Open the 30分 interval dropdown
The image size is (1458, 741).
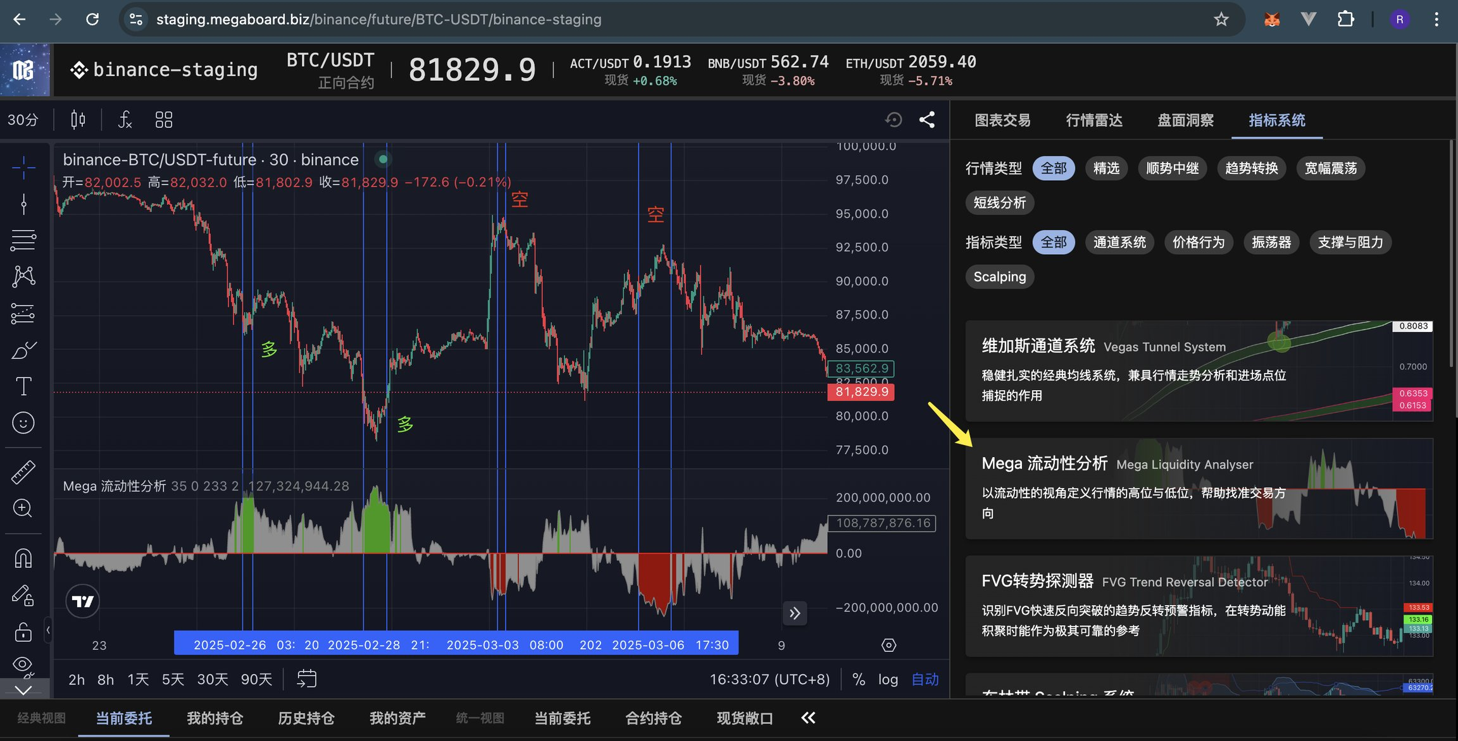pos(23,119)
